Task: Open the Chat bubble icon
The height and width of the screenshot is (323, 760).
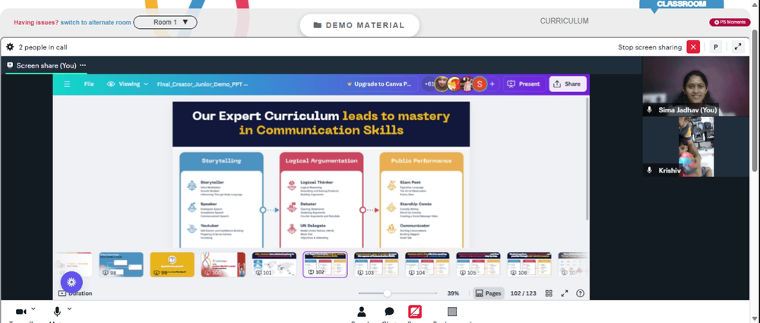Action: (x=389, y=312)
